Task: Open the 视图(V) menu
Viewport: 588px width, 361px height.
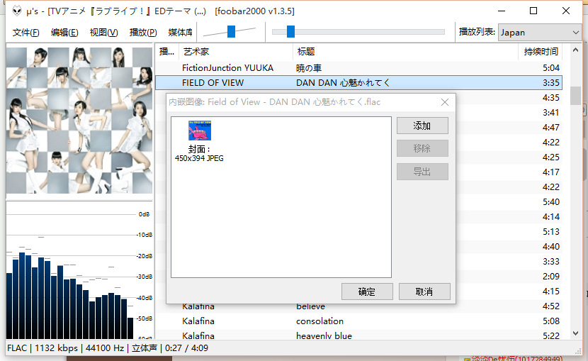Action: coord(103,33)
